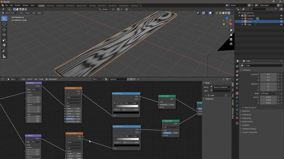Click the Location X field

[268, 74]
